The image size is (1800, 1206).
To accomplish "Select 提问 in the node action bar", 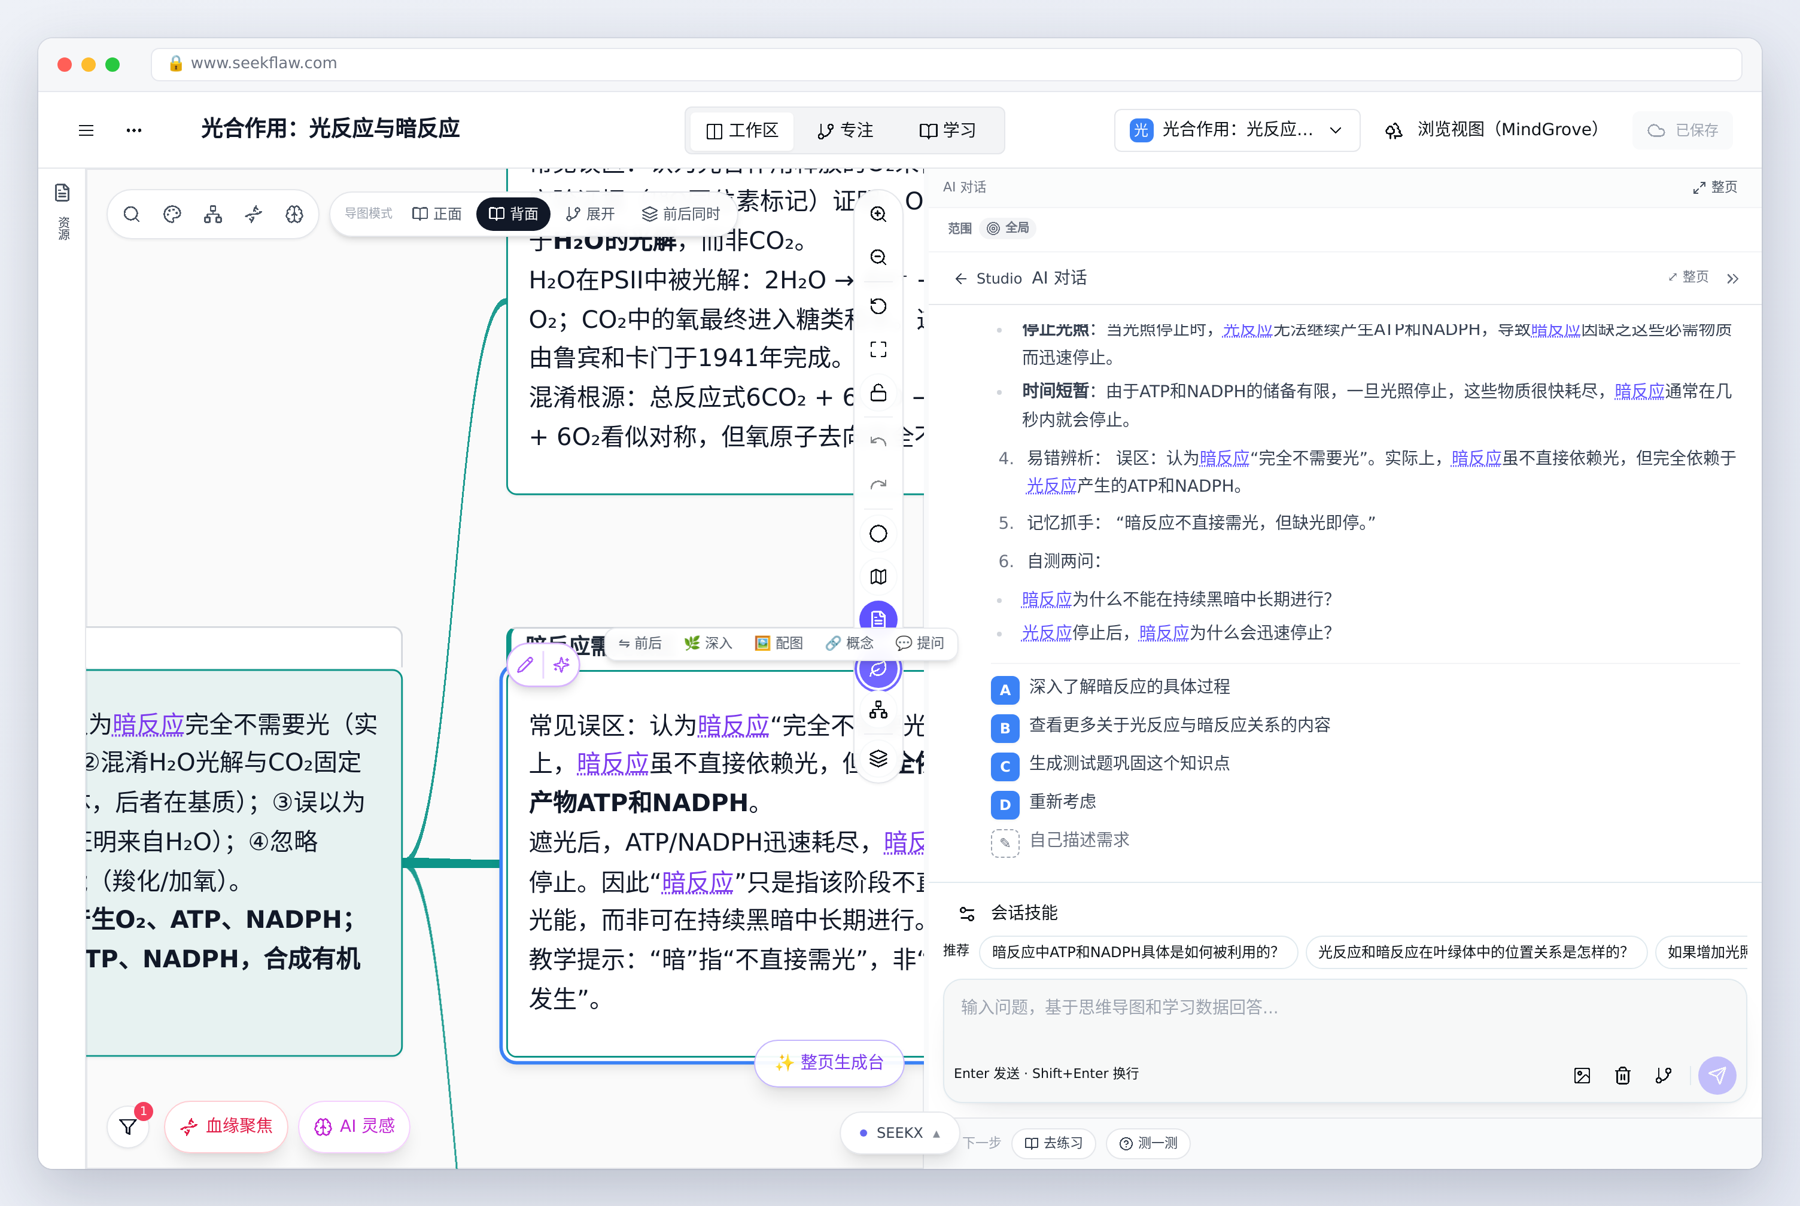I will (920, 643).
